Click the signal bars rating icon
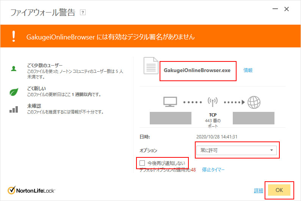 point(14,110)
